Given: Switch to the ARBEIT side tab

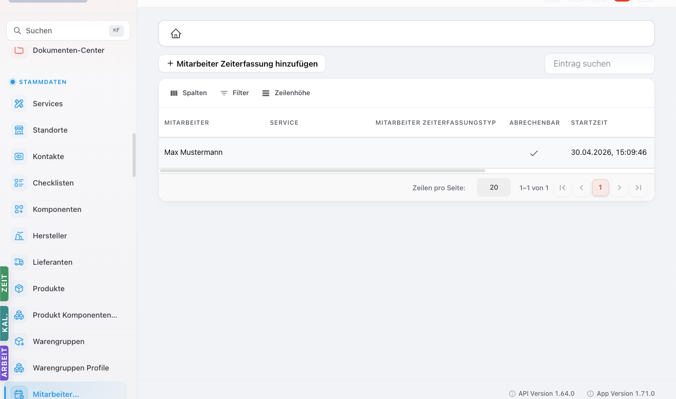Looking at the screenshot, I should (4, 363).
